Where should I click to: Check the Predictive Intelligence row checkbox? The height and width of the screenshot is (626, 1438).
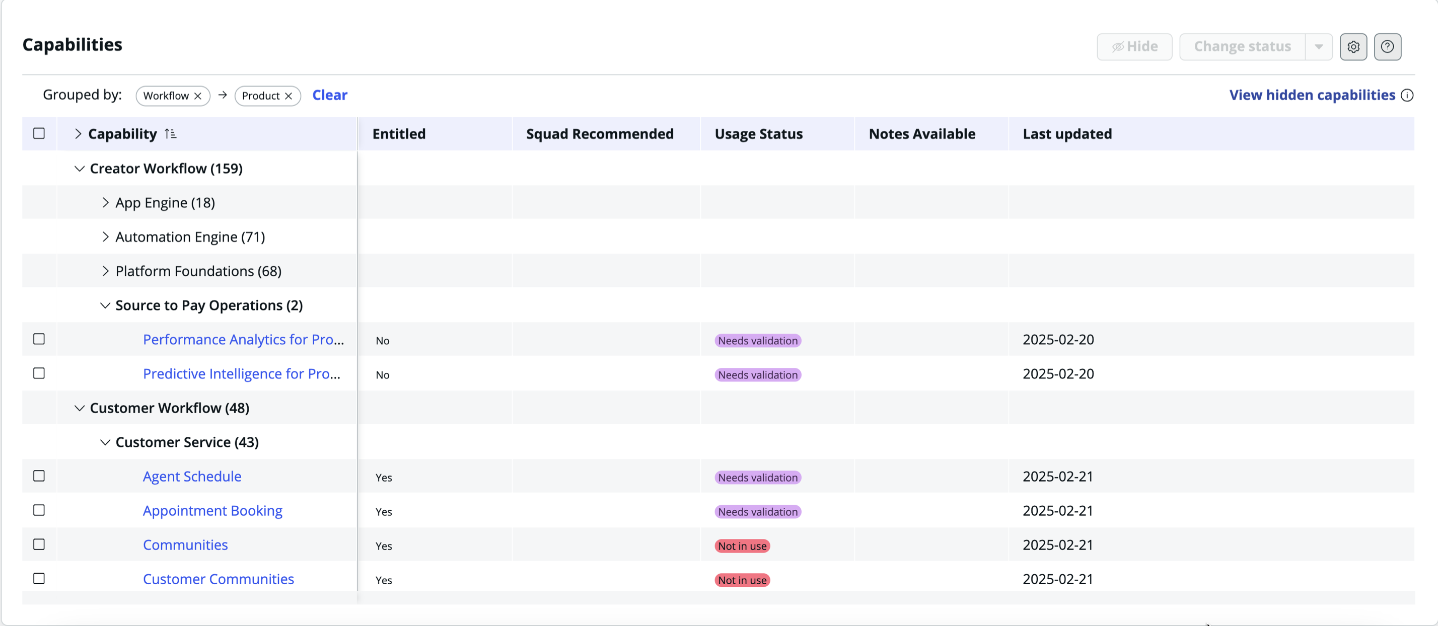coord(39,373)
